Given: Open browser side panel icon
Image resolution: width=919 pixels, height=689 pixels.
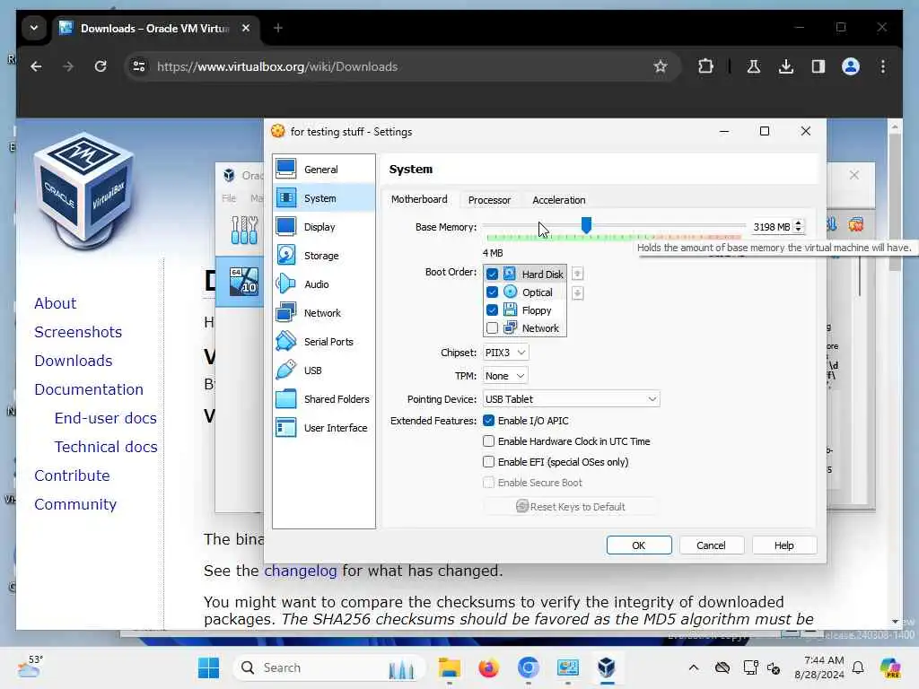Looking at the screenshot, I should coord(818,66).
